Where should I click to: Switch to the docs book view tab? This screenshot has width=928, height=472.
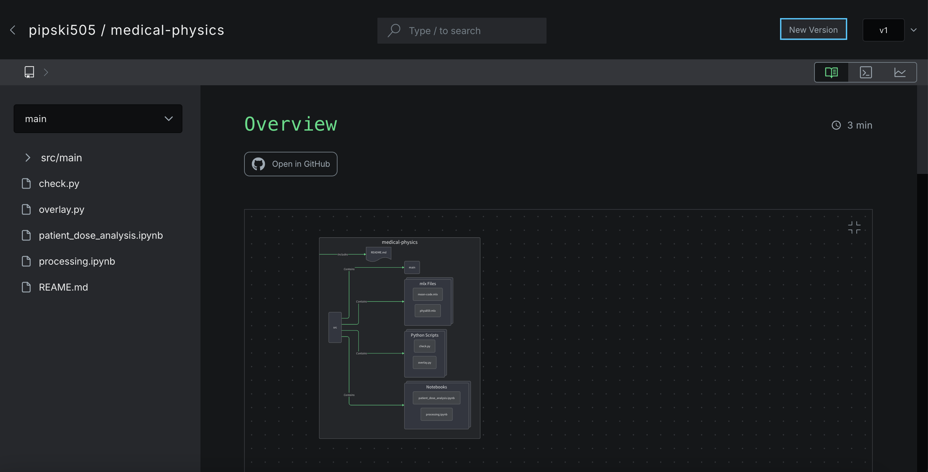[832, 72]
